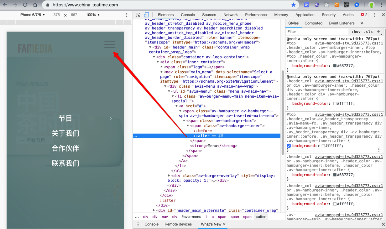386x229 pixels.
Task: Open the drawer three-dot menu
Action: (x=138, y=224)
